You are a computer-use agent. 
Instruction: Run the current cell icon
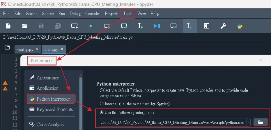(x=107, y=26)
